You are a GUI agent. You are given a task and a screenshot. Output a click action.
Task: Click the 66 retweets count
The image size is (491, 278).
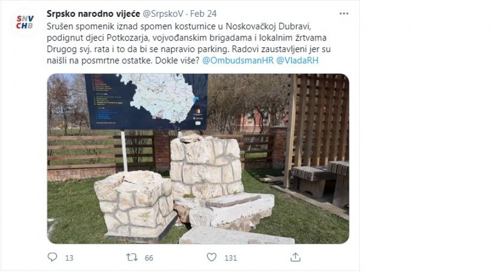pyautogui.click(x=148, y=257)
